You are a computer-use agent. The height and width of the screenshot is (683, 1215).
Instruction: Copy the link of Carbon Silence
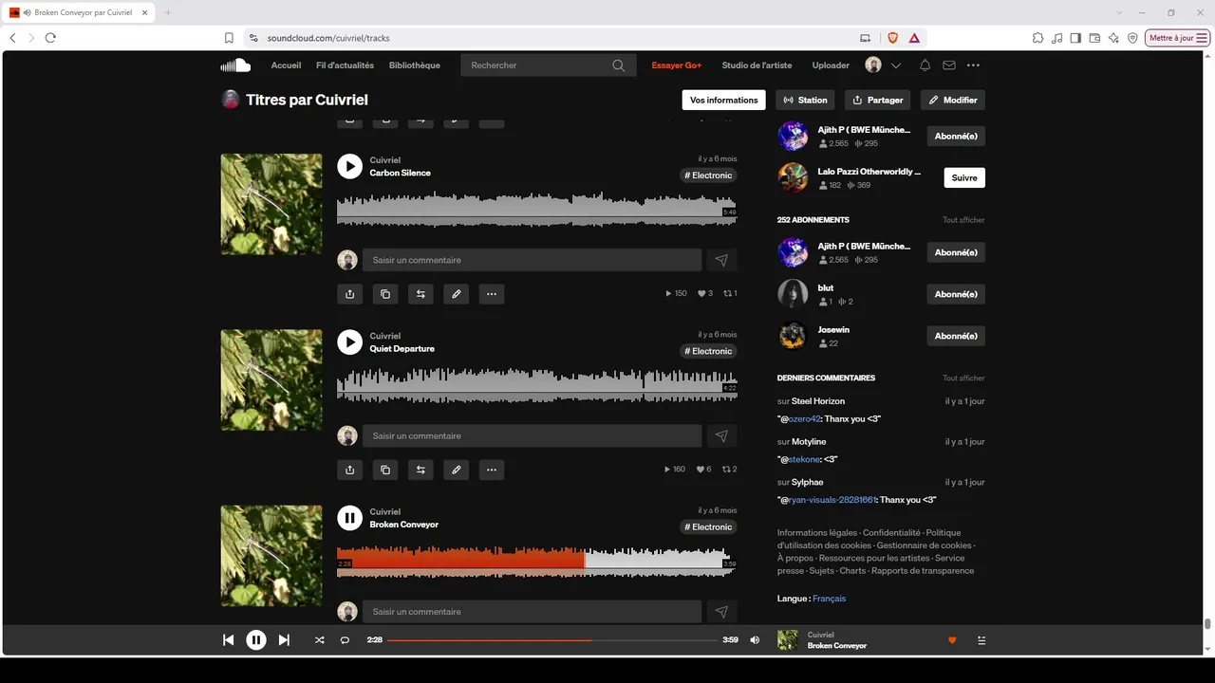click(385, 294)
